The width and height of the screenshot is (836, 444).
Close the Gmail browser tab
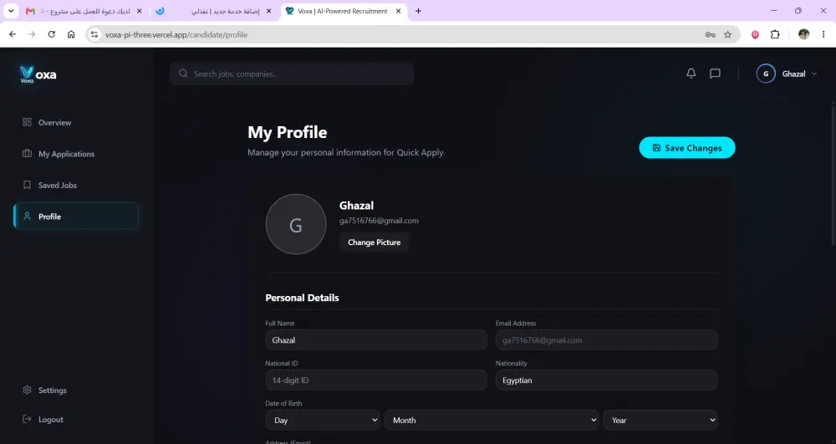pyautogui.click(x=139, y=11)
